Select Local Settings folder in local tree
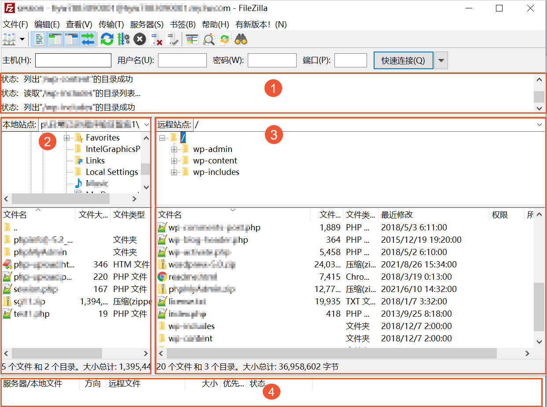Viewport: 547px width, 407px height. click(112, 172)
